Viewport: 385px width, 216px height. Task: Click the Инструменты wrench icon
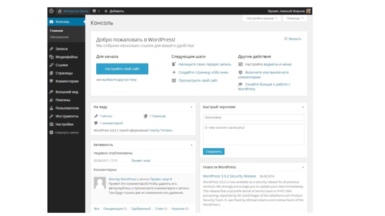pyautogui.click(x=51, y=116)
